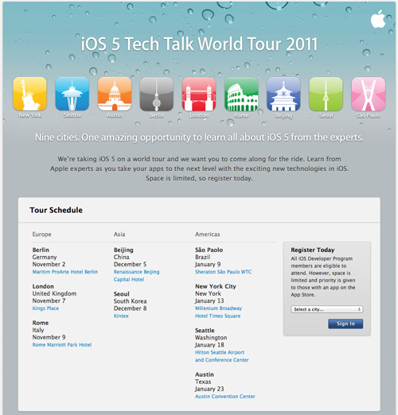Open the Rome Marriott Park Hotel link
The height and width of the screenshot is (415, 398).
click(62, 345)
